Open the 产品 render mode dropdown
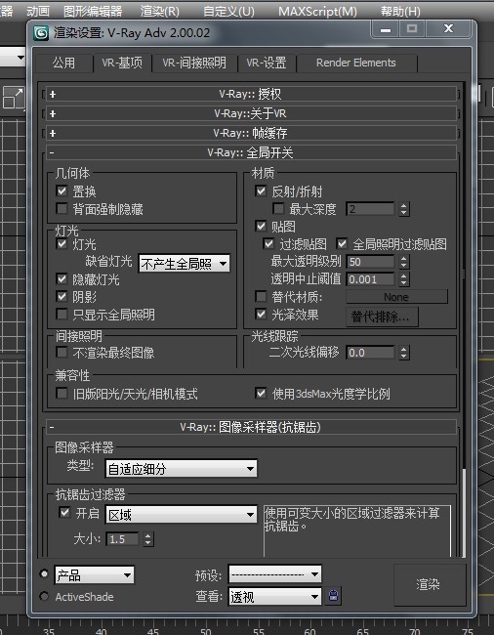The height and width of the screenshot is (635, 494). (x=95, y=575)
